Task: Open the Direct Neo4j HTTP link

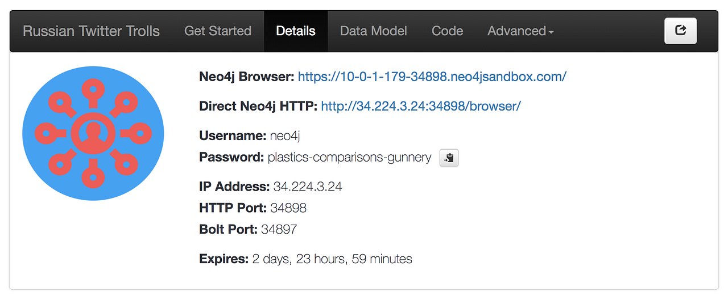Action: point(421,106)
